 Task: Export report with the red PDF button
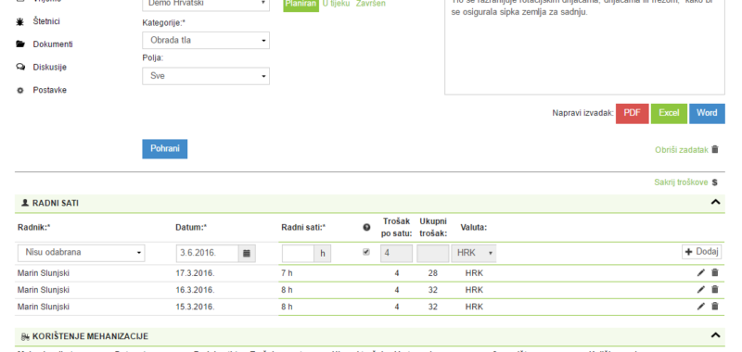(x=633, y=113)
